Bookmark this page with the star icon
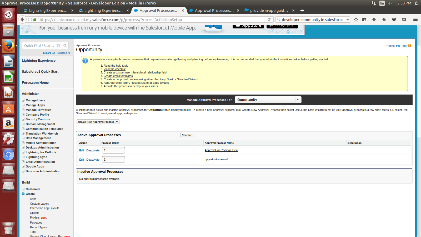Viewport: 421px width, 237px height. 356,19
